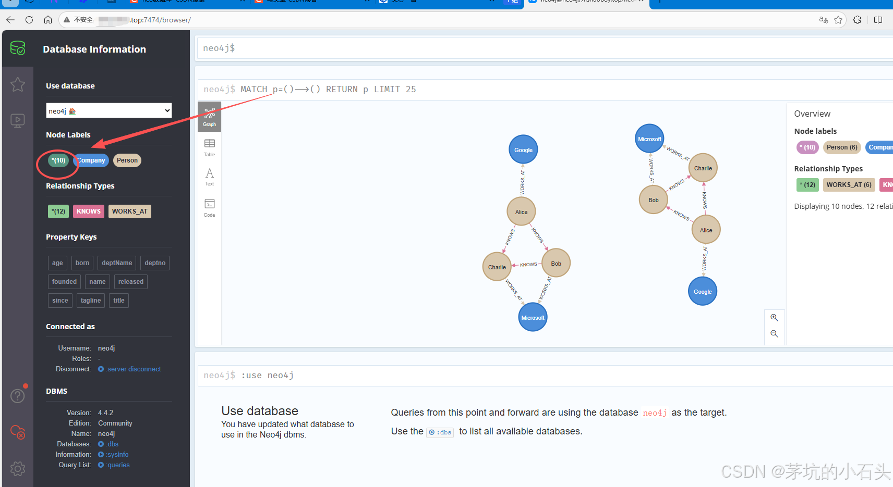Open the Help question-mark sidebar icon

tap(18, 396)
